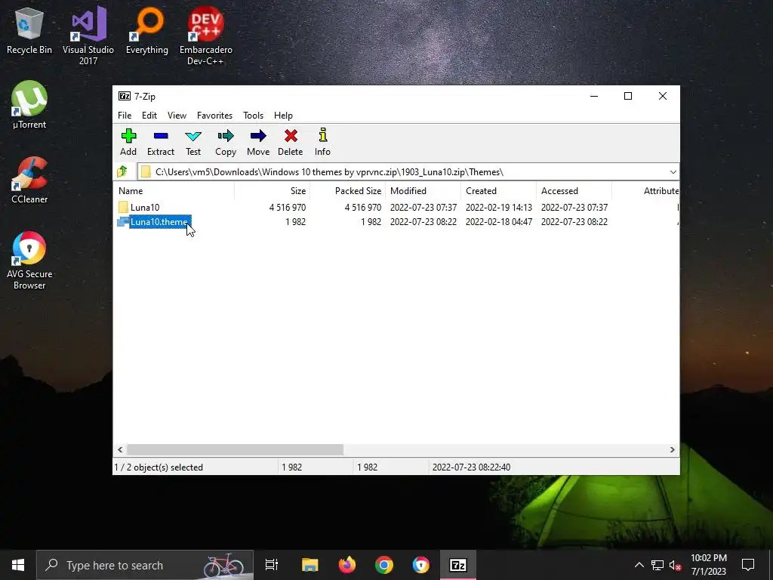
Task: Launch Firefox from taskbar
Action: coord(347,565)
